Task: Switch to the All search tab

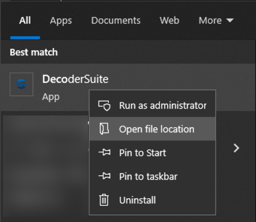Action: [25, 21]
